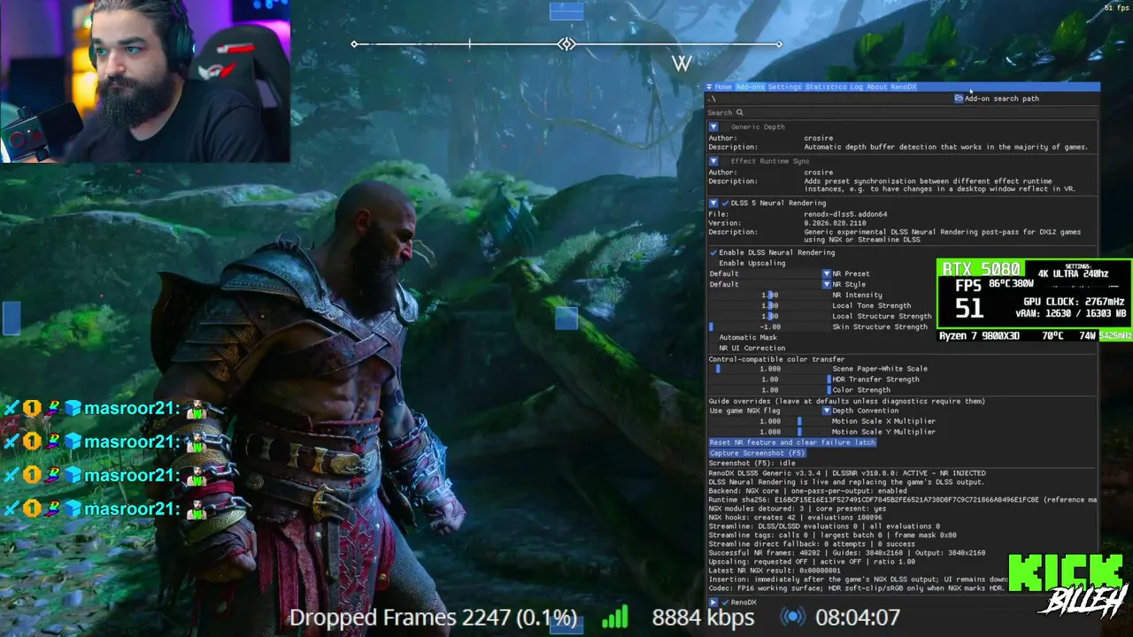Viewport: 1133px width, 637px height.
Task: Adjust the Motion Scale X Multiplier slider
Action: point(769,421)
